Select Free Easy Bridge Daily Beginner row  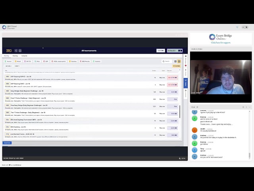point(91,106)
